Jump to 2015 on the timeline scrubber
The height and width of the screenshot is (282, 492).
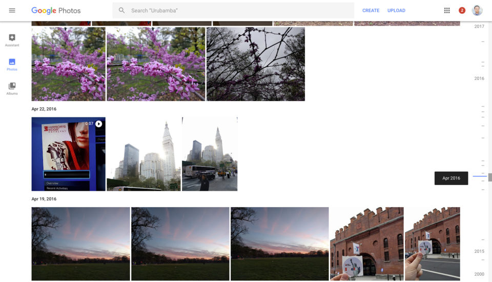479,251
